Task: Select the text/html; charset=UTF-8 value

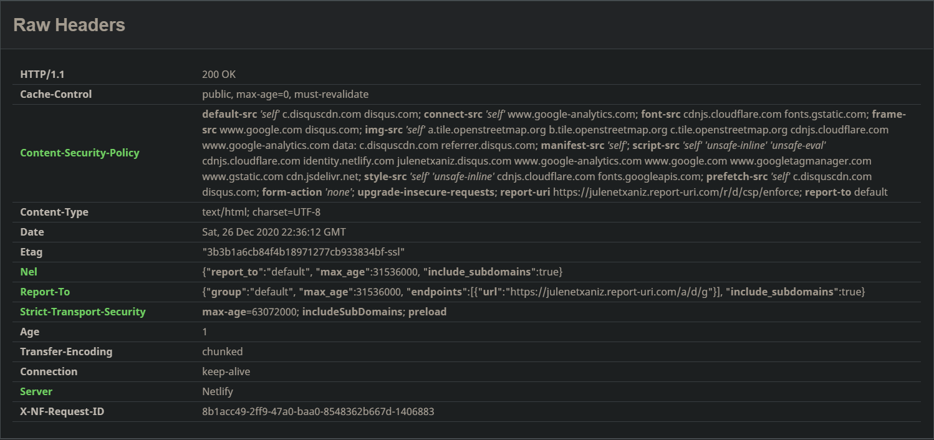Action: pyautogui.click(x=261, y=212)
